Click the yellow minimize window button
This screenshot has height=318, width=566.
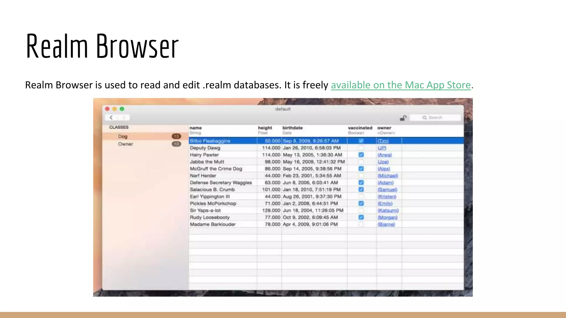114,109
